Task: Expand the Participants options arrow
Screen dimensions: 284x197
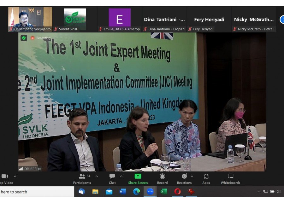Action: [97, 176]
